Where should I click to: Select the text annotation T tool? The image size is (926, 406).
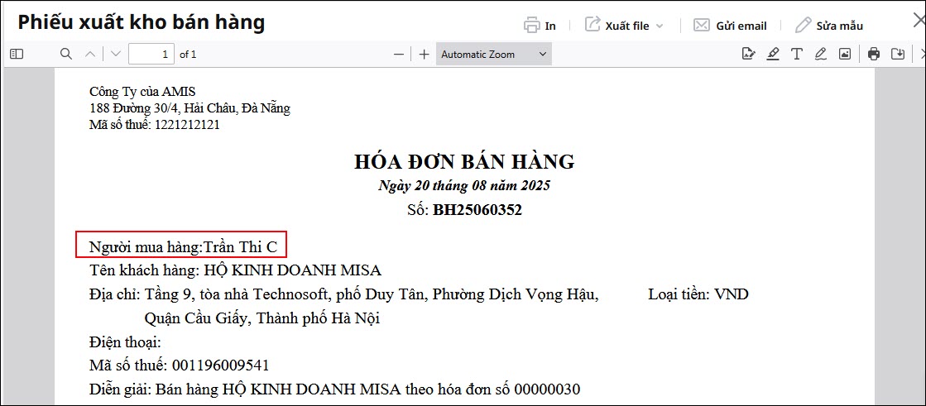(797, 55)
